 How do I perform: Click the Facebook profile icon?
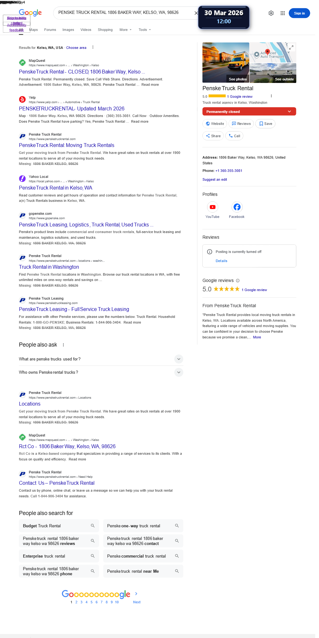click(x=237, y=207)
